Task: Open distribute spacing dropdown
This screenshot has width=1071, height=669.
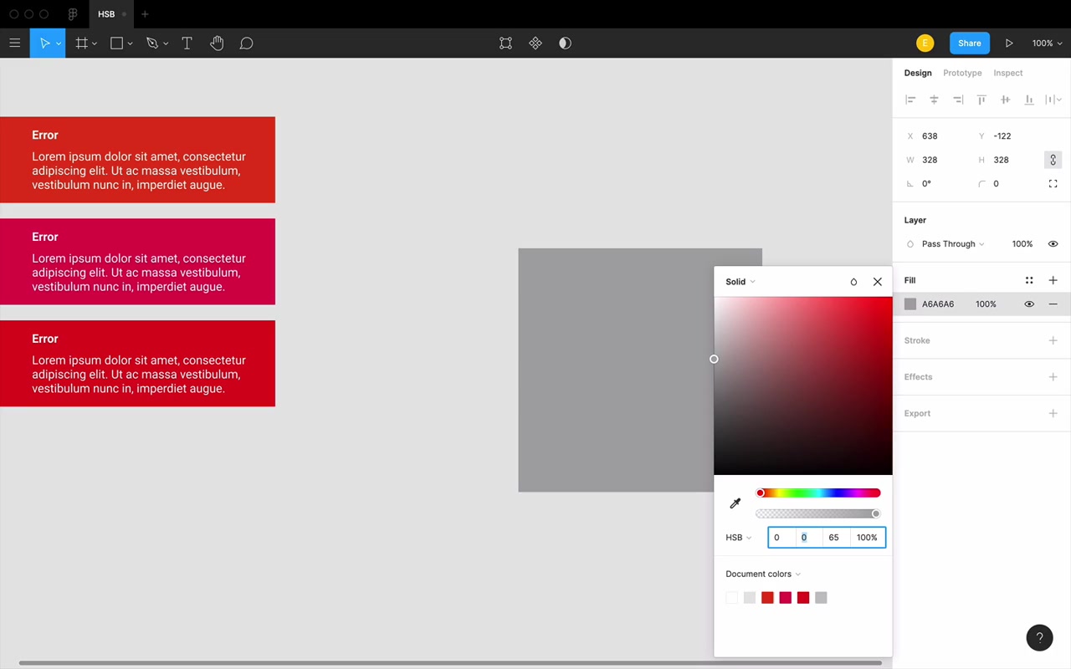Action: (1053, 100)
